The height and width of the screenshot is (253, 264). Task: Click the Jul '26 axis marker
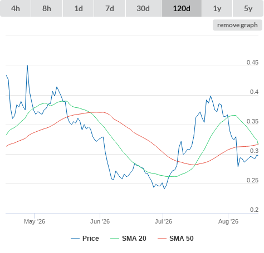163,221
